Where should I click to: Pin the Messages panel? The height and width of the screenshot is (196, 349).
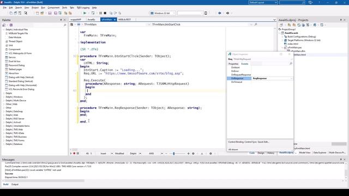tap(341, 160)
